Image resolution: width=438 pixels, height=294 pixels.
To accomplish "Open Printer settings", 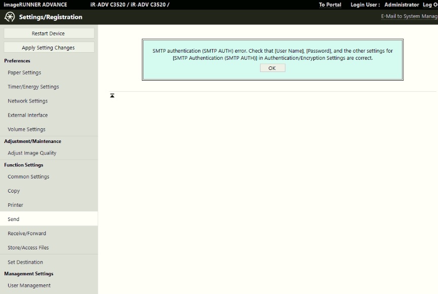I will (x=16, y=205).
